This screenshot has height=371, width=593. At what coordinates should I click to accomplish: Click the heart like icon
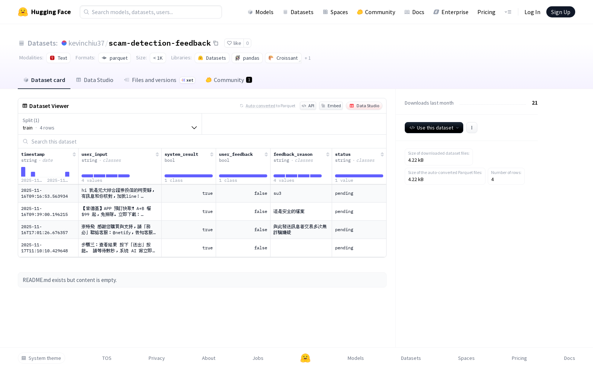point(229,43)
